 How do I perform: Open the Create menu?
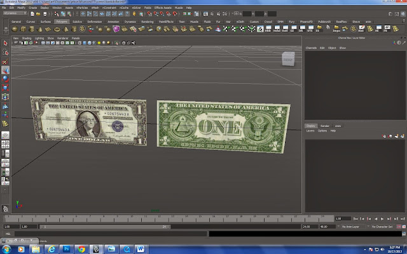click(x=32, y=8)
